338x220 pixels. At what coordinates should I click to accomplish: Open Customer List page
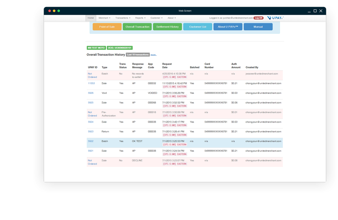click(x=198, y=27)
